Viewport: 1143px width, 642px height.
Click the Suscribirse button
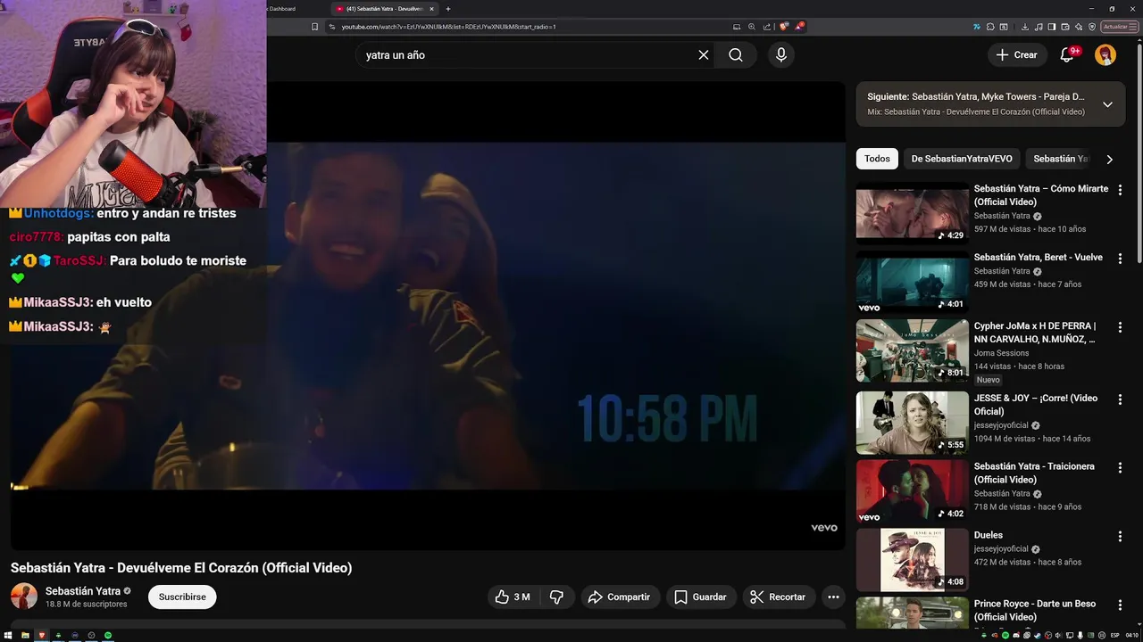point(182,597)
